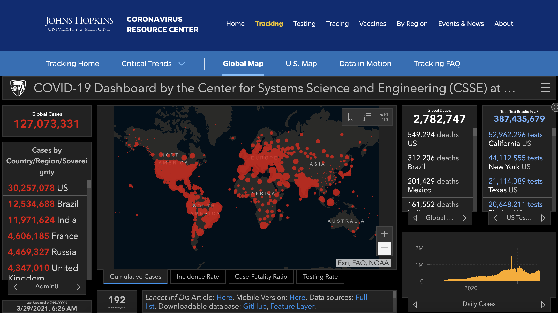The height and width of the screenshot is (313, 558).
Task: Click the Feature Layer link
Action: (292, 306)
